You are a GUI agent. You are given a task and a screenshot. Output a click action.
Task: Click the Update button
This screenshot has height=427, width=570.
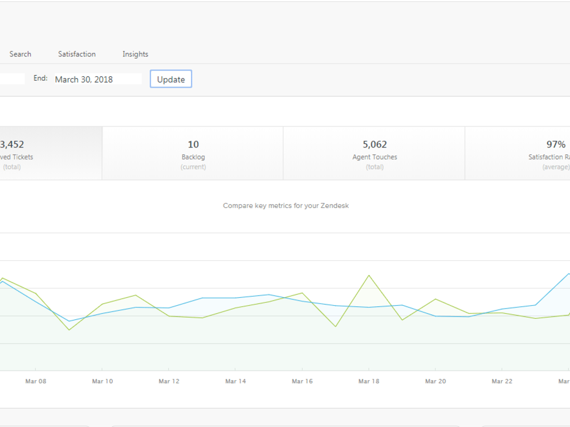pos(171,79)
